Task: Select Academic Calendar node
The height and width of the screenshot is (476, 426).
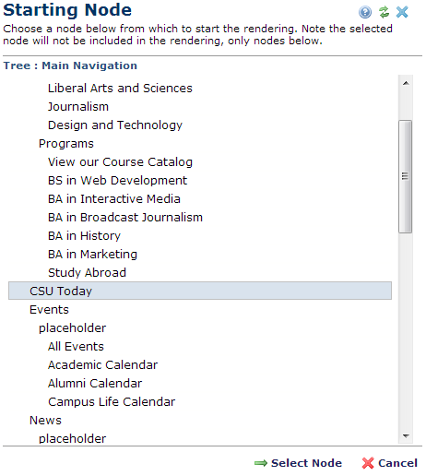Action: pyautogui.click(x=102, y=364)
